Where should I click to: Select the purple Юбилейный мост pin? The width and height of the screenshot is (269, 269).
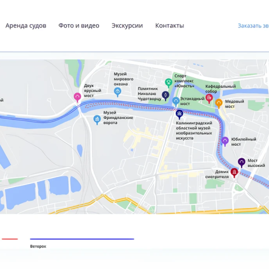click(x=225, y=141)
